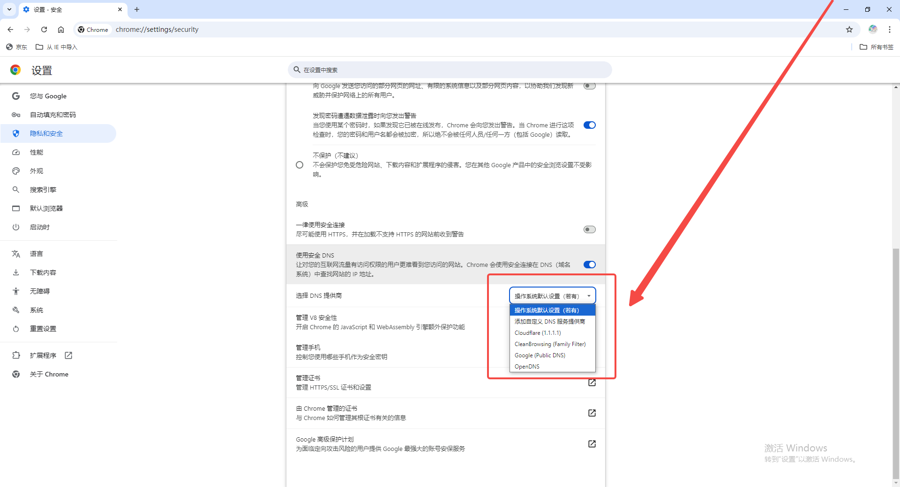Open the home page button

pos(61,30)
